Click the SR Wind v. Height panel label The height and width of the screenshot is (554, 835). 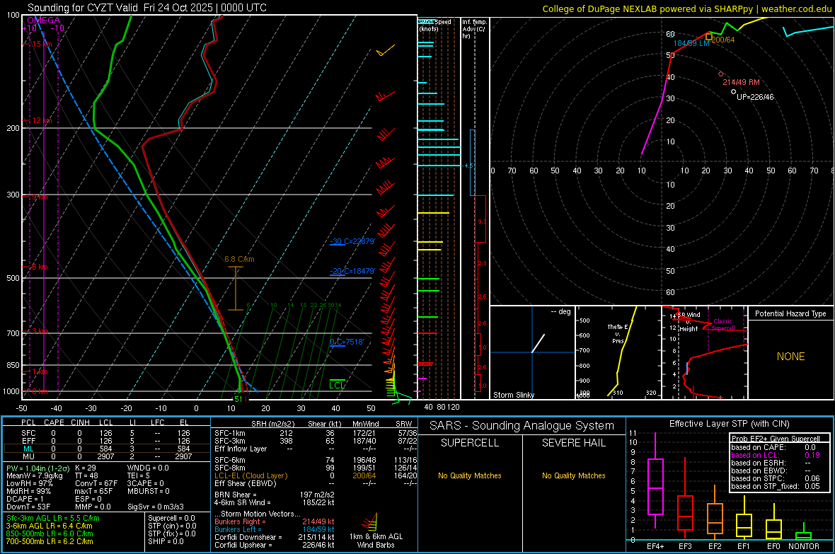click(x=689, y=322)
